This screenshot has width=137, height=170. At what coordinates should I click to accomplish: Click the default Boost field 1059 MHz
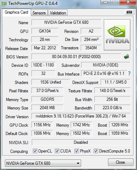[x=120, y=133]
